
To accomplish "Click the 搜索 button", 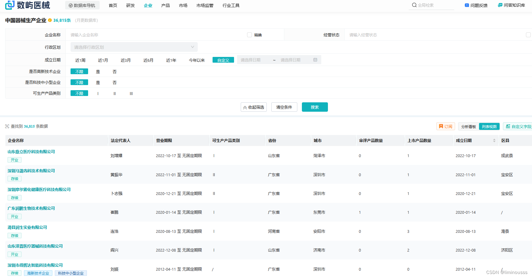I will click(x=315, y=107).
